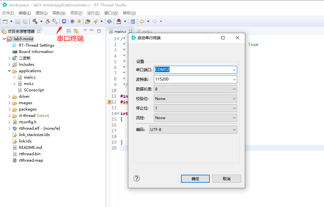Open the 文件(F) menu
This screenshot has height=207, width=324.
pos(8,13)
